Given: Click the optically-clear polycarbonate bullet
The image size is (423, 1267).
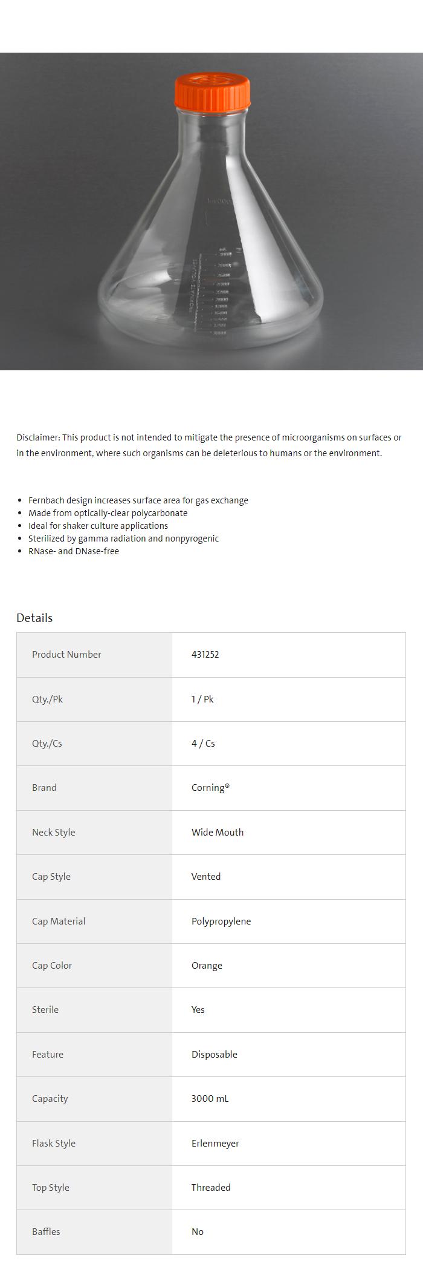Looking at the screenshot, I should [x=108, y=513].
